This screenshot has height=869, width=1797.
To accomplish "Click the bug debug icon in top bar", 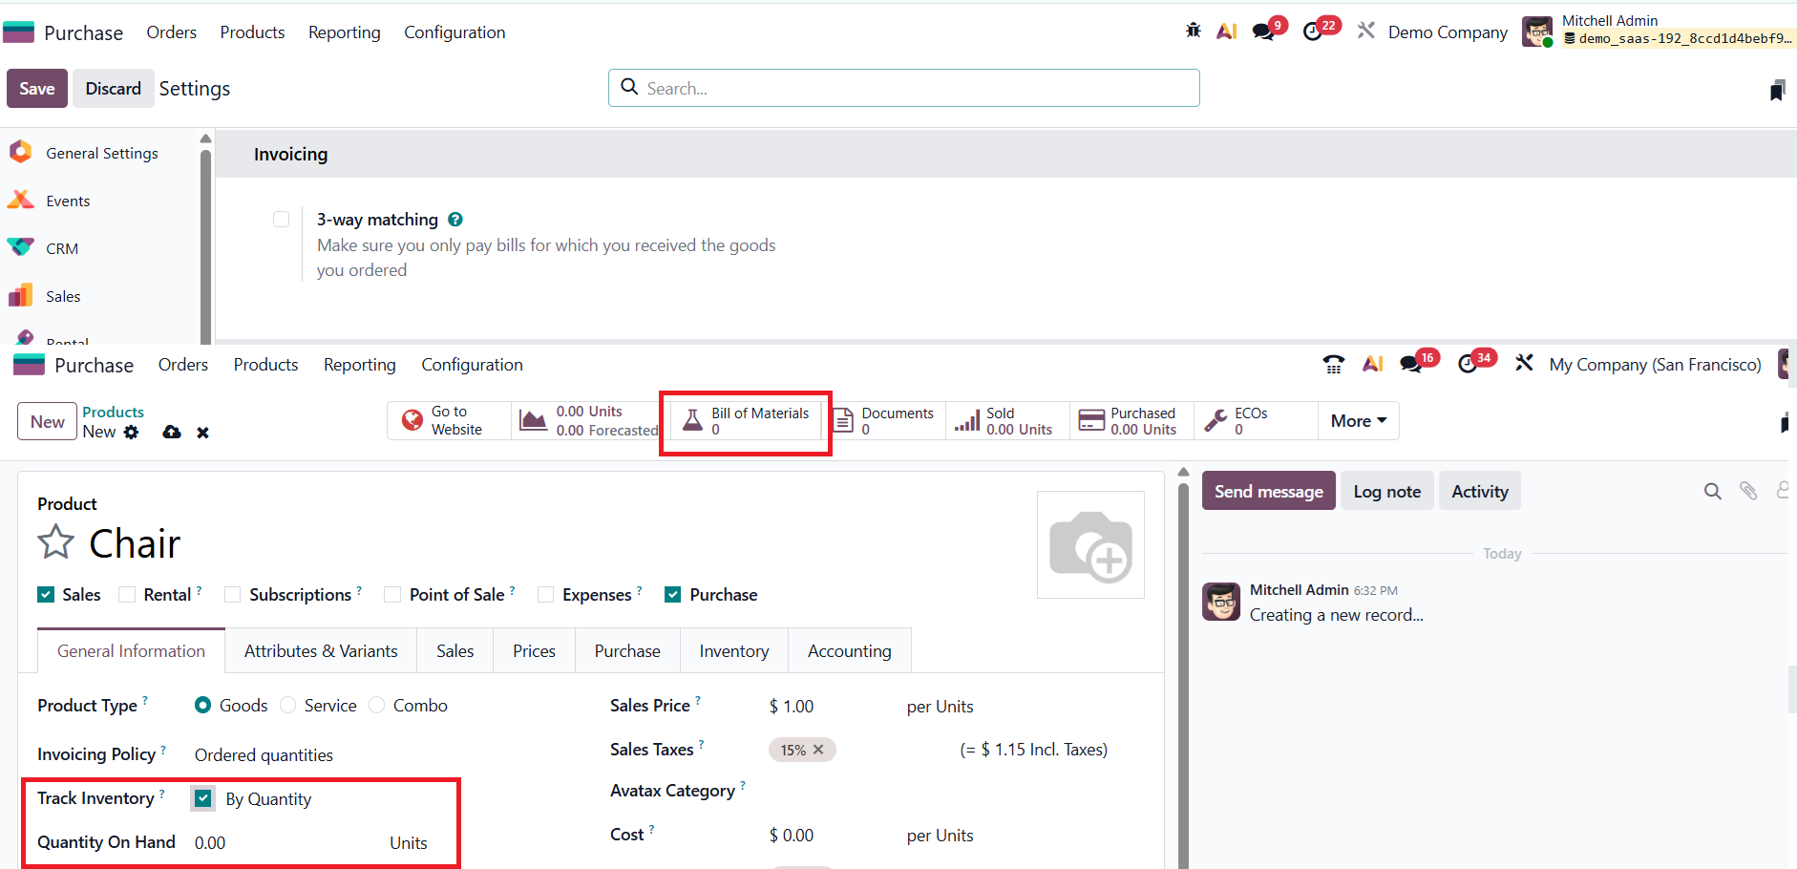I will tap(1193, 31).
